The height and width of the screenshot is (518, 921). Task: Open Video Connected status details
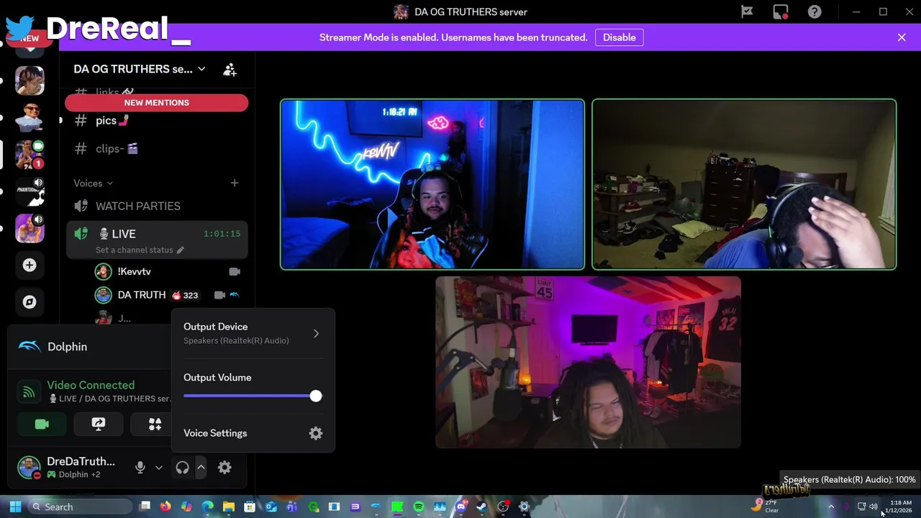[x=91, y=385]
